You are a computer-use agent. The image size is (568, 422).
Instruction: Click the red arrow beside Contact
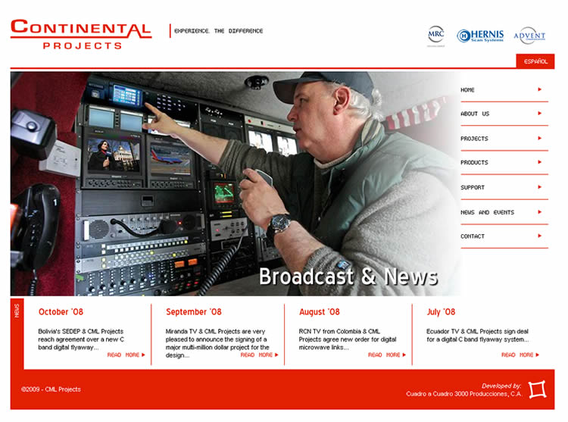tap(539, 236)
